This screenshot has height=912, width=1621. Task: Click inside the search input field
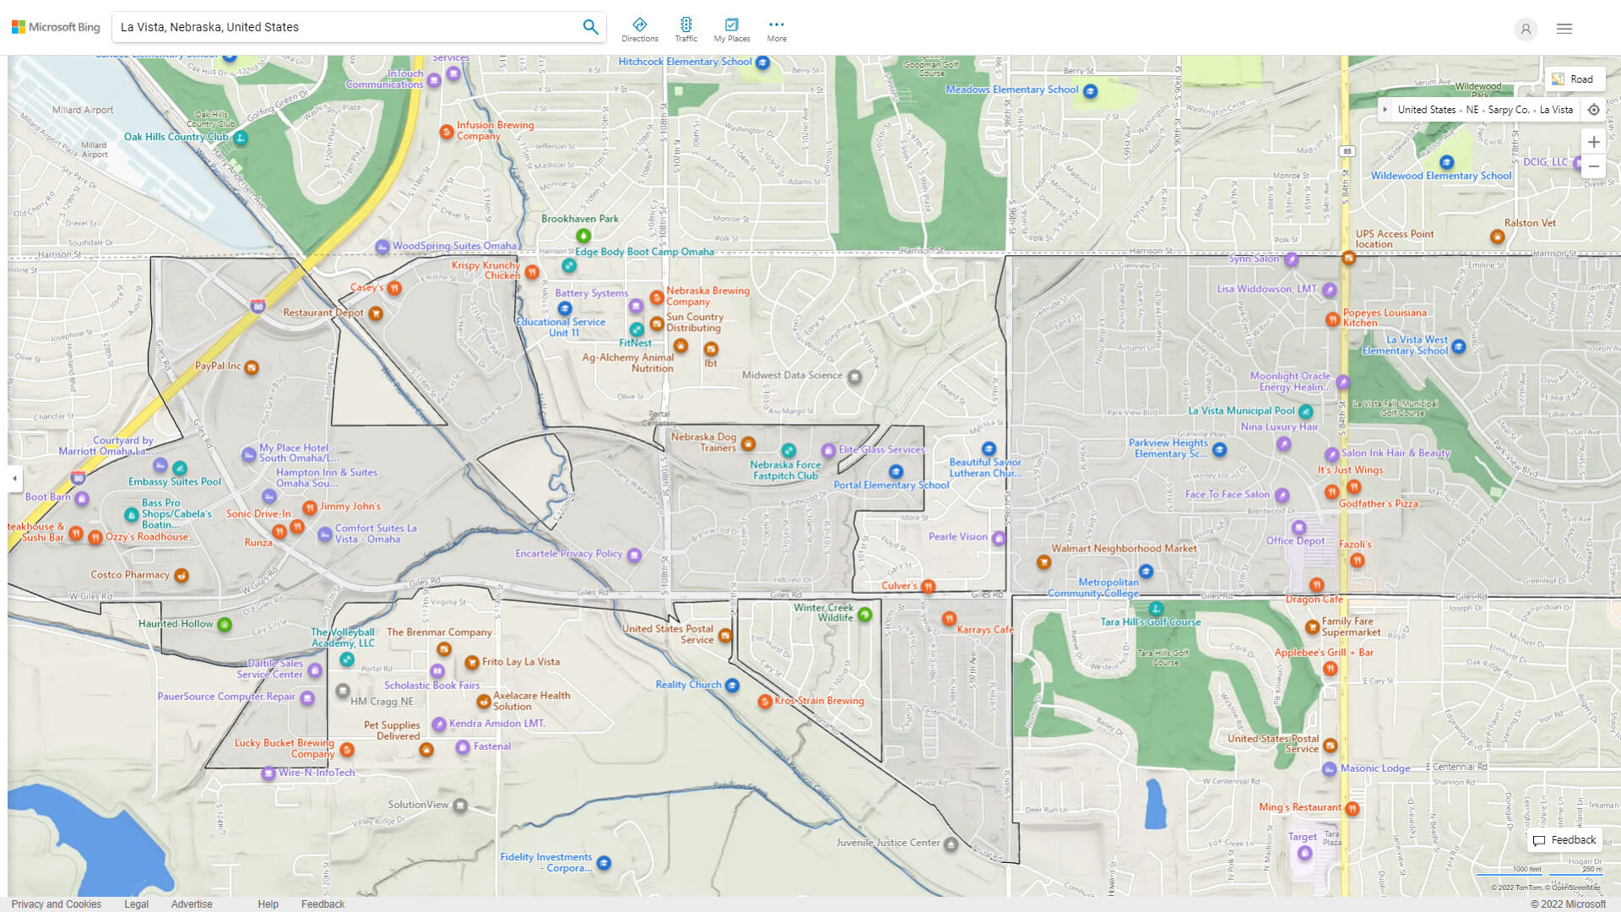[338, 26]
